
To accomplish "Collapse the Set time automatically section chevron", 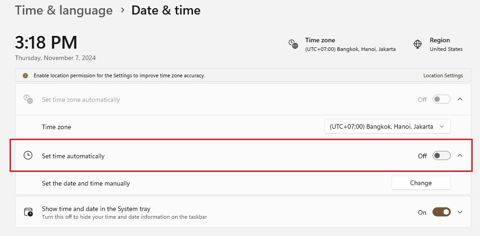I will tap(460, 156).
